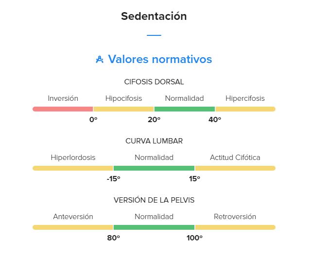Viewport: 311px width, 254px height.
Task: Click the 100° marker under pelvis bar
Action: pos(194,238)
